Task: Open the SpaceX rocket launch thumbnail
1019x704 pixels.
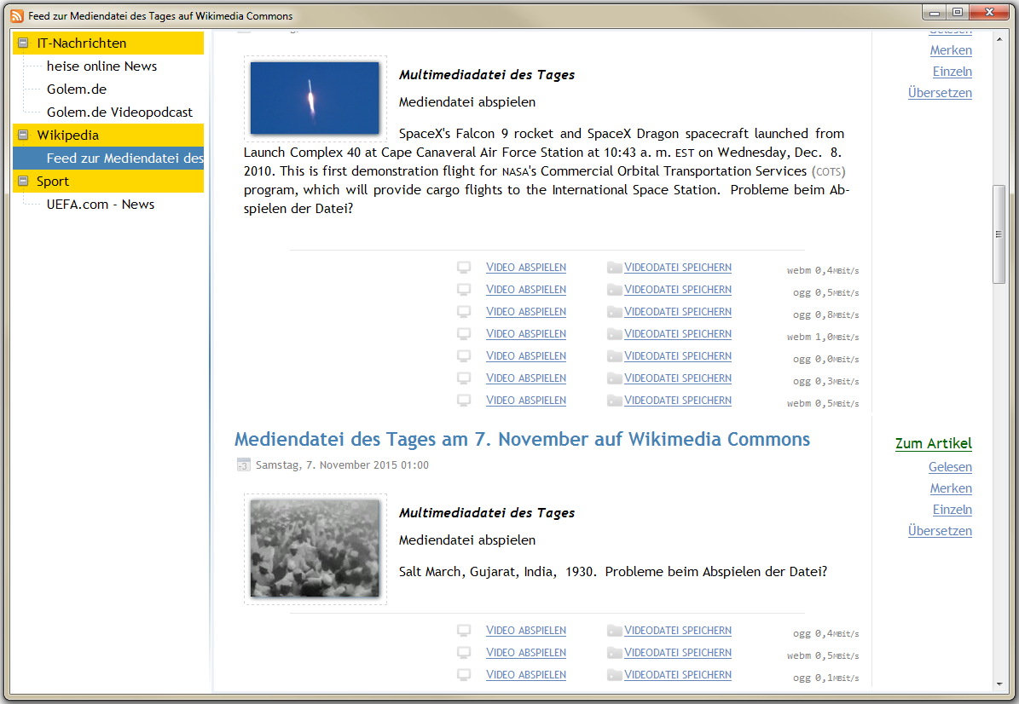Action: (x=315, y=98)
